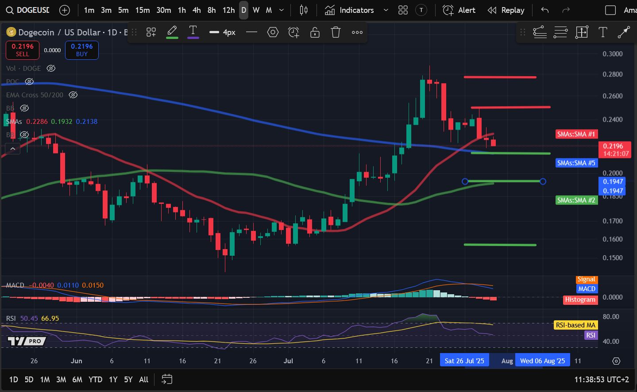
Task: Click the SMAs indicator legend
Action: 14,121
